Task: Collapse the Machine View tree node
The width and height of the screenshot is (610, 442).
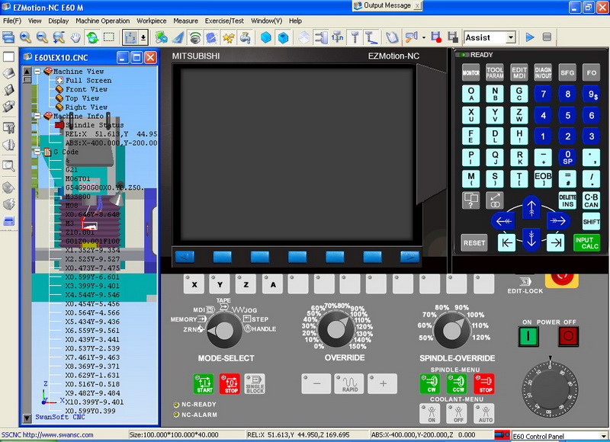Action: click(37, 72)
